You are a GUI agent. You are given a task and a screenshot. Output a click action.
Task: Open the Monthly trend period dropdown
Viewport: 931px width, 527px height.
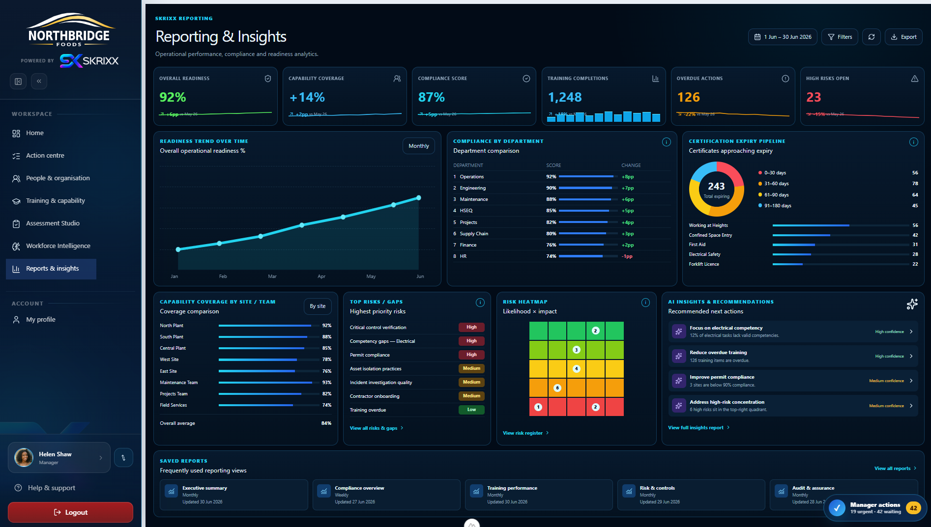pyautogui.click(x=419, y=146)
